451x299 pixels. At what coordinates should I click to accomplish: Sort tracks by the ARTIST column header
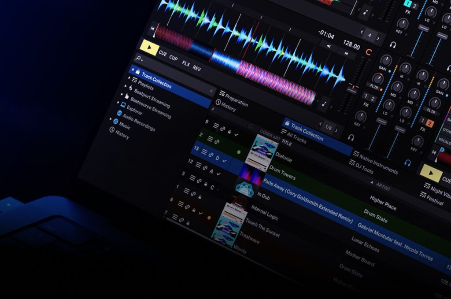(382, 188)
